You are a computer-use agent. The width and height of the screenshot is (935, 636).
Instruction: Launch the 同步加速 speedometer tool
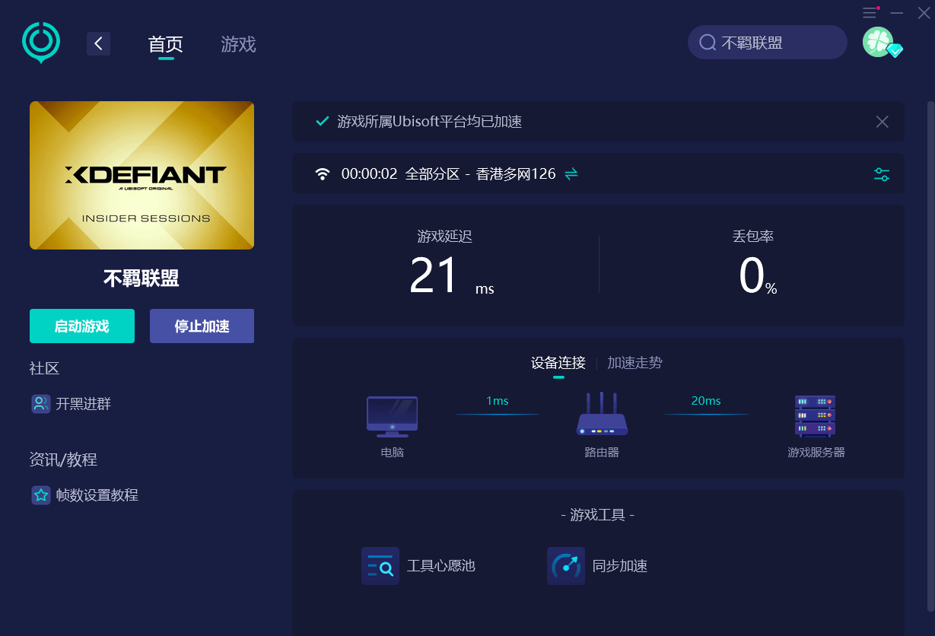tap(566, 566)
